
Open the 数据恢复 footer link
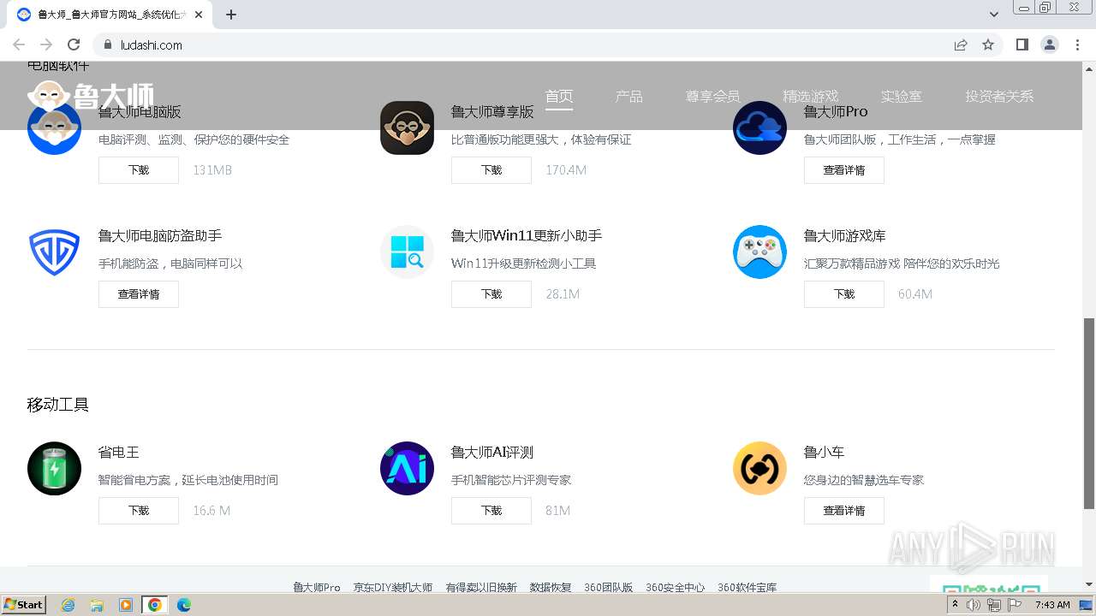551,588
